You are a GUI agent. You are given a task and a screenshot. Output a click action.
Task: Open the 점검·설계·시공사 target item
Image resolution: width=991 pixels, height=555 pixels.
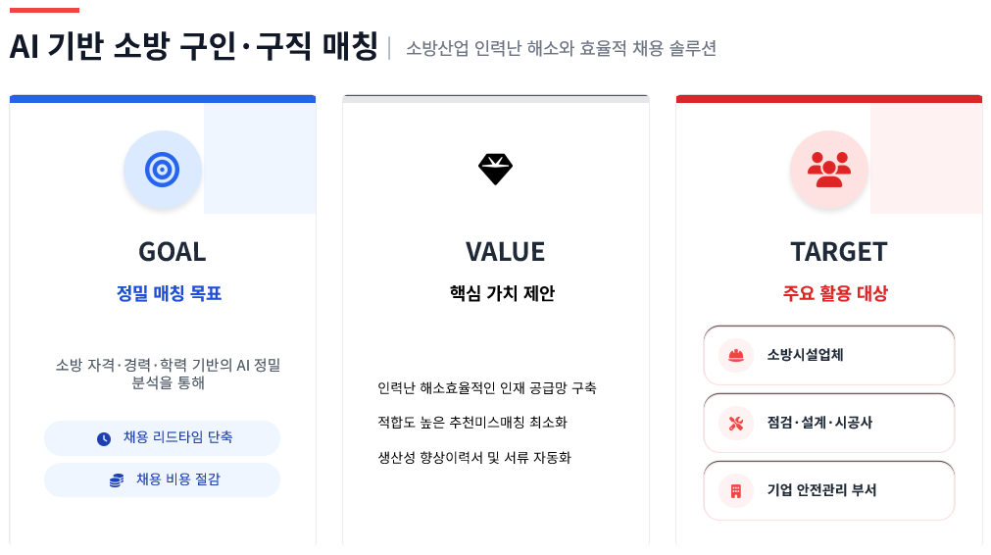tap(828, 423)
